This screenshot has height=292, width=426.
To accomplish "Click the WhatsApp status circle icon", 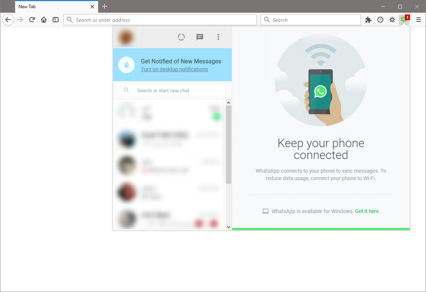I will tap(181, 37).
